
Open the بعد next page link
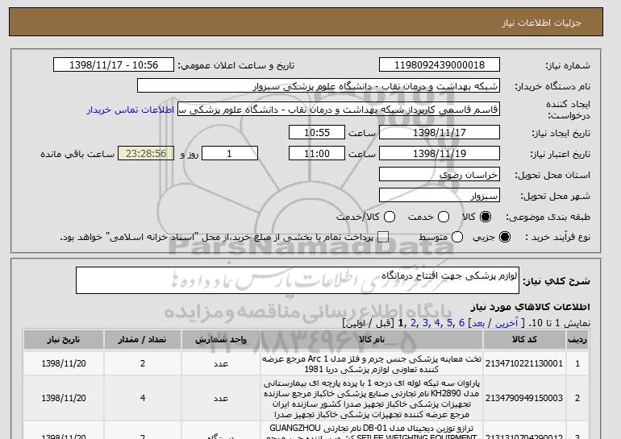(478, 323)
